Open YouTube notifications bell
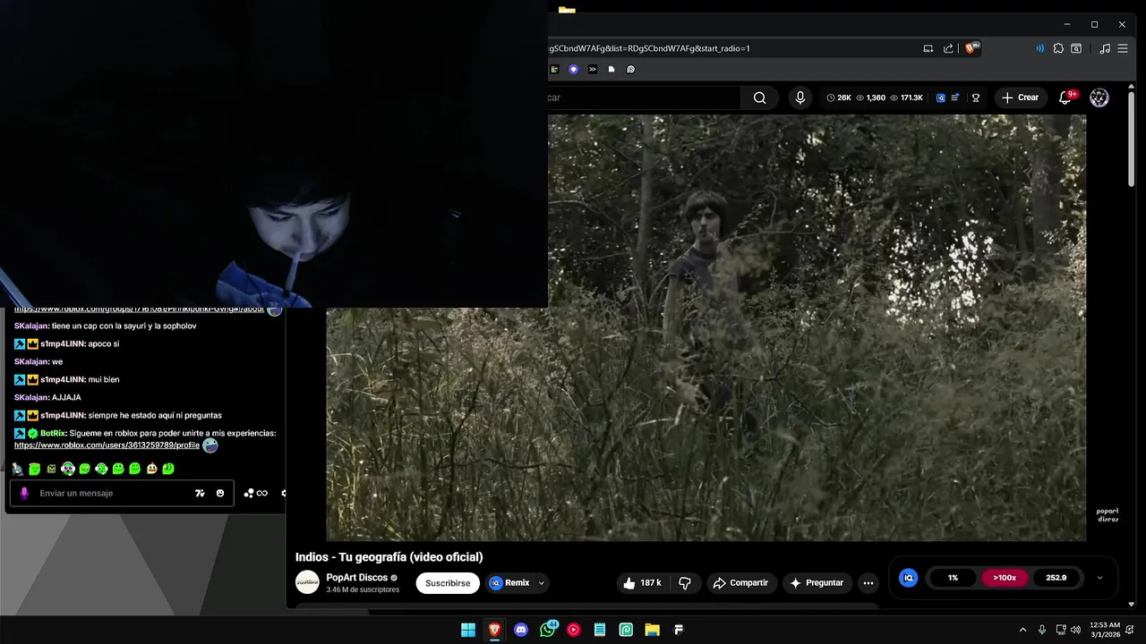This screenshot has height=644, width=1146. tap(1065, 97)
